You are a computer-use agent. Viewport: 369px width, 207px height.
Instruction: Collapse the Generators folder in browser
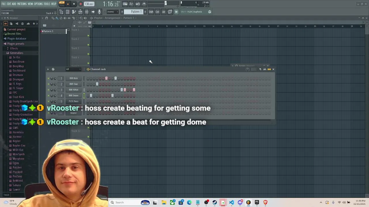click(16, 53)
